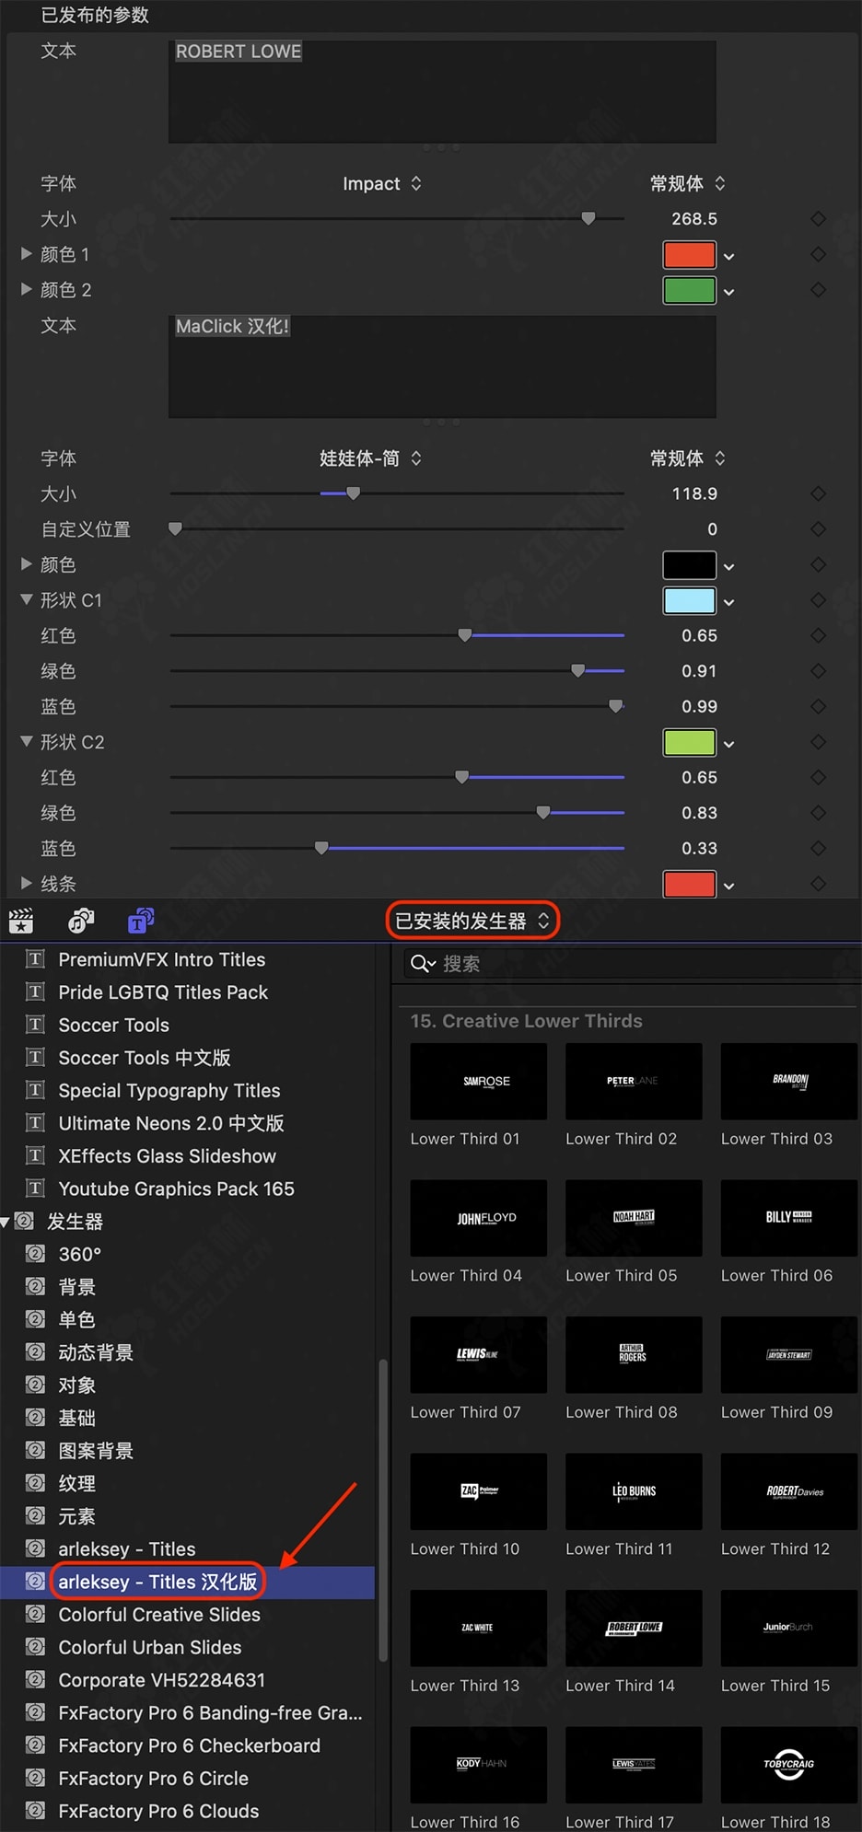The image size is (862, 1832).
Task: Click title icon beside Soccer Tools
Action: pyautogui.click(x=35, y=1025)
